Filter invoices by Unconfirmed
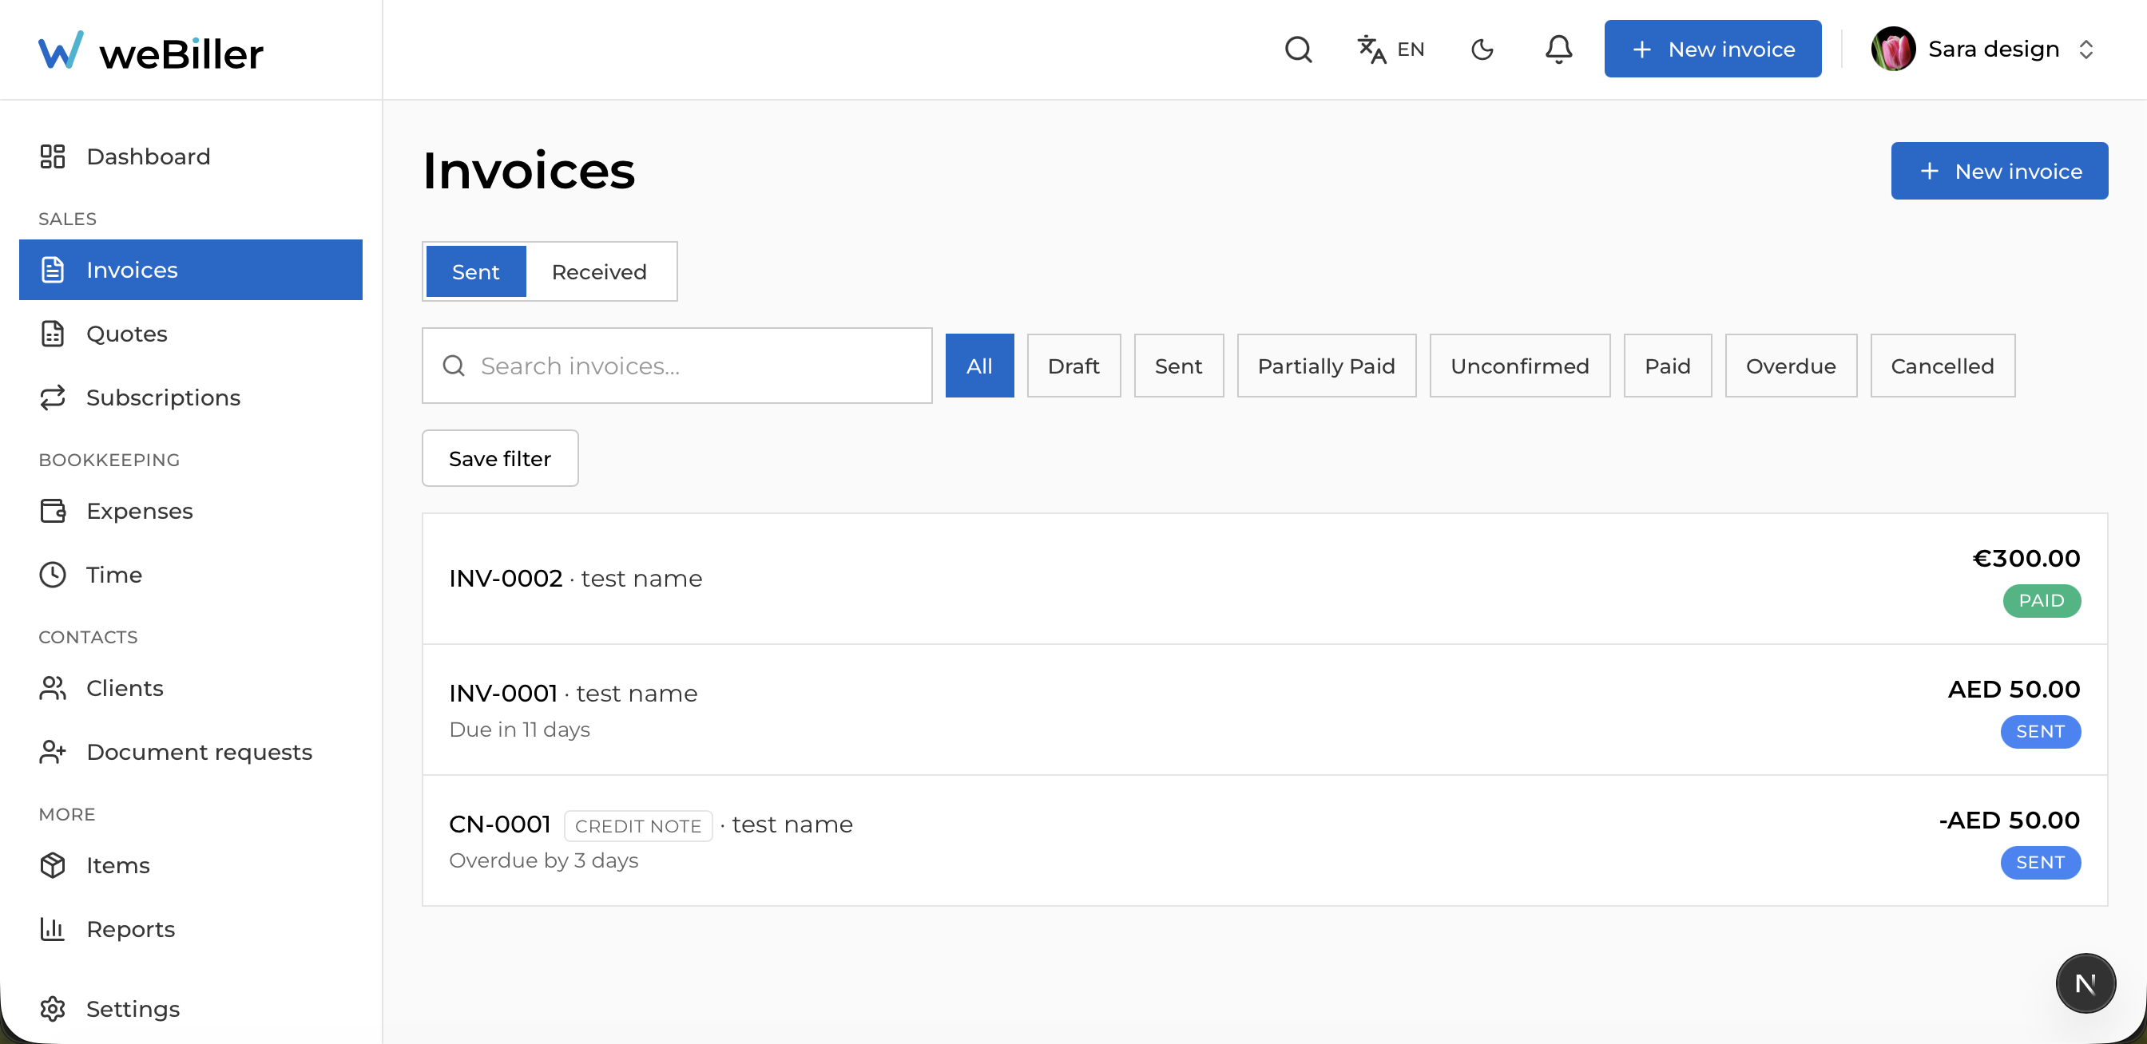 point(1519,366)
